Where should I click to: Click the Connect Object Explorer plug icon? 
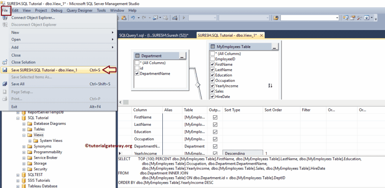click(5, 18)
